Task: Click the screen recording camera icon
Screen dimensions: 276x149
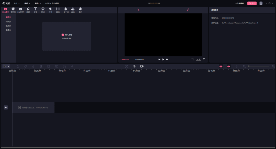Action: click(142, 66)
